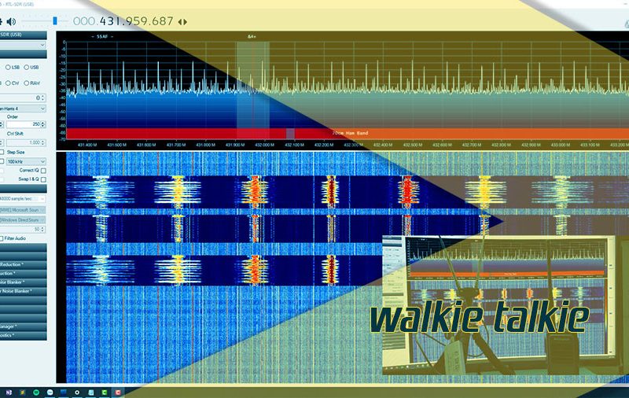Image resolution: width=629 pixels, height=398 pixels.
Task: Open OneNote from the taskbar
Action: click(x=9, y=392)
